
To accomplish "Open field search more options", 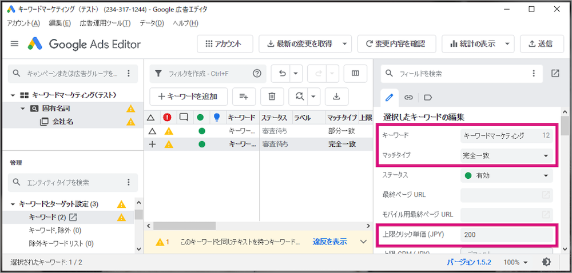I will pos(534,74).
